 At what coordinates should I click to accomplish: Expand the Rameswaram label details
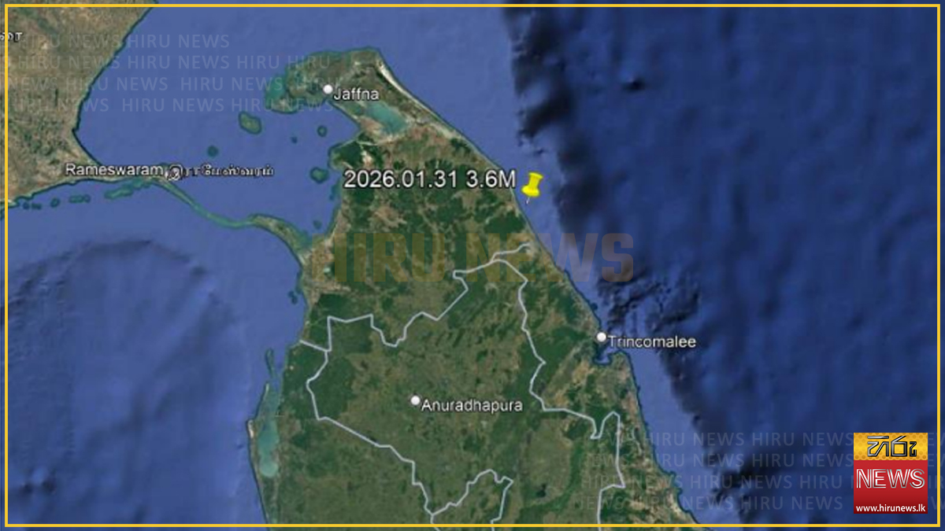coord(116,169)
